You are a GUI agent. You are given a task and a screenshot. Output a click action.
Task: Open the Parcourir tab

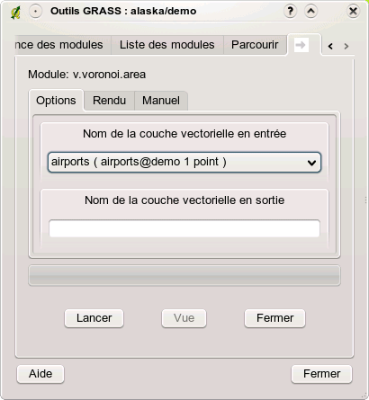[255, 45]
